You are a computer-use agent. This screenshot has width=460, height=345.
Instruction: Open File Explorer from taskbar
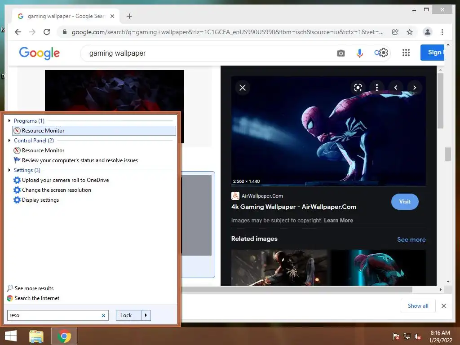click(36, 336)
